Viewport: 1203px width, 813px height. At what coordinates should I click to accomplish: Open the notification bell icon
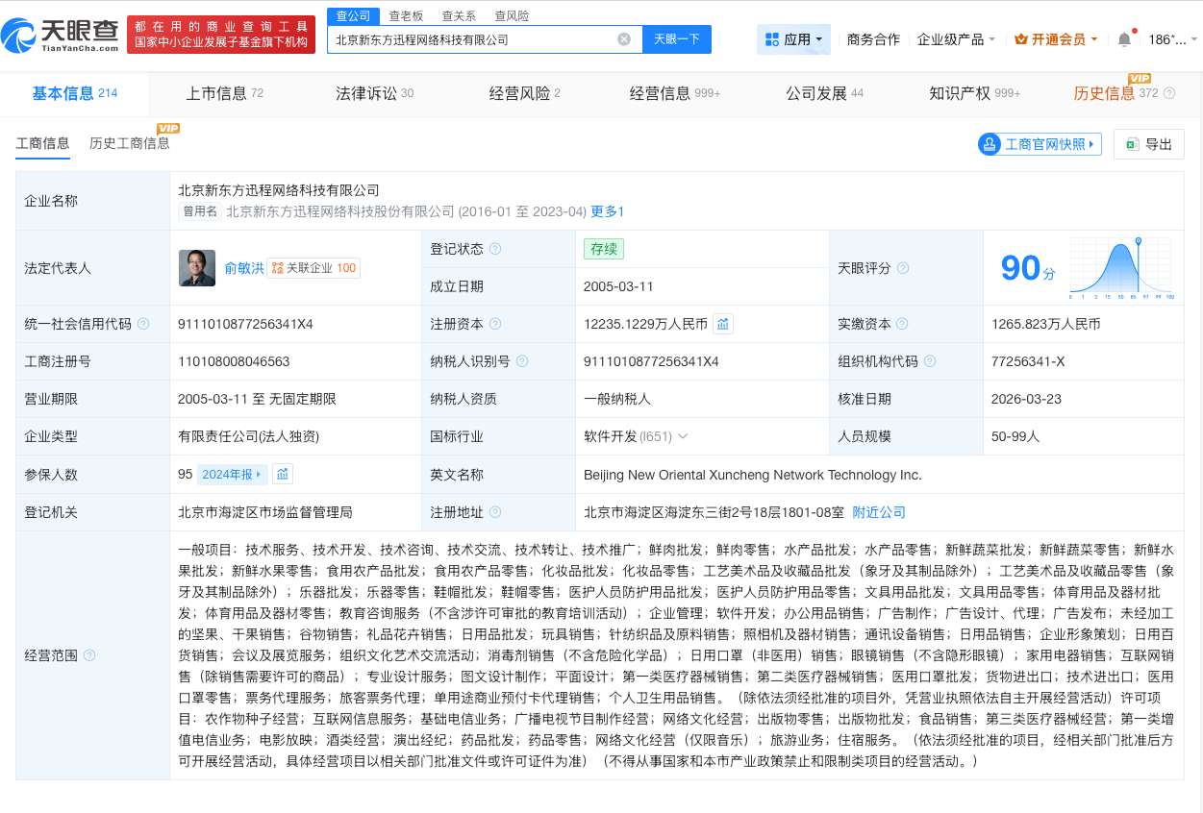(1122, 39)
